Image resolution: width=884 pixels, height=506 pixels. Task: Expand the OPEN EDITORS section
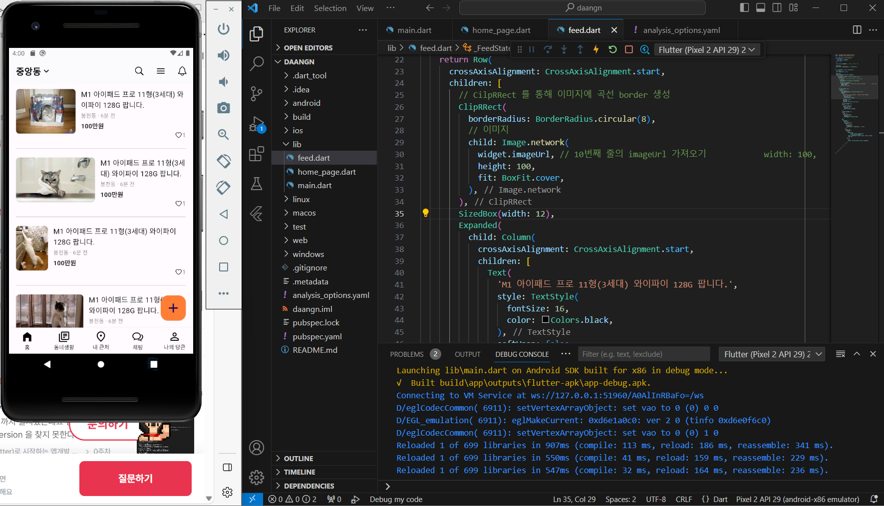(308, 48)
